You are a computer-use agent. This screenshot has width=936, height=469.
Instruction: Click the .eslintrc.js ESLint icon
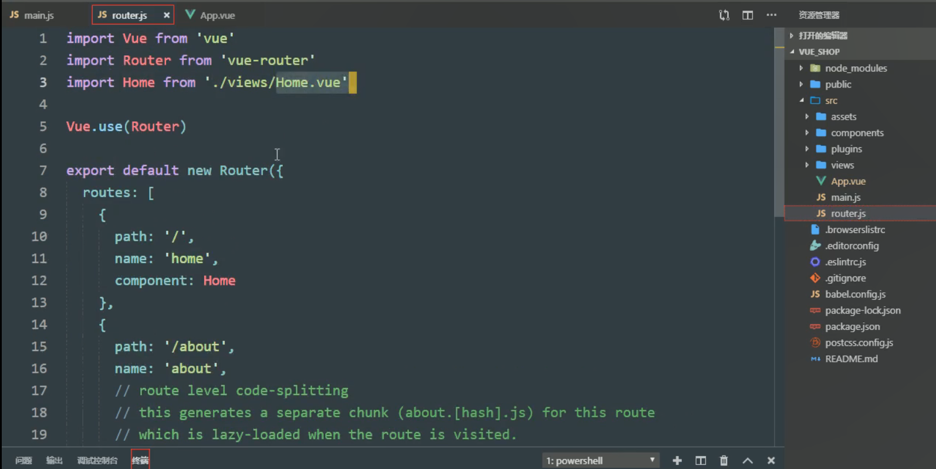point(815,262)
